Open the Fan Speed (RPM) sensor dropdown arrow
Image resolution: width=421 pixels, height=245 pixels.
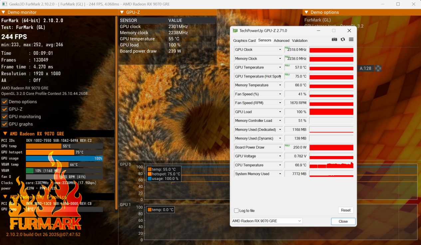[x=280, y=103]
